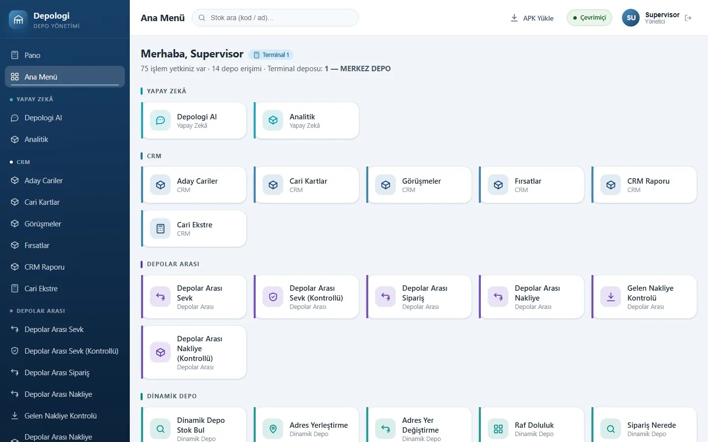The image size is (708, 442).
Task: Click the Depologi warehouse logo icon
Action: 18,20
